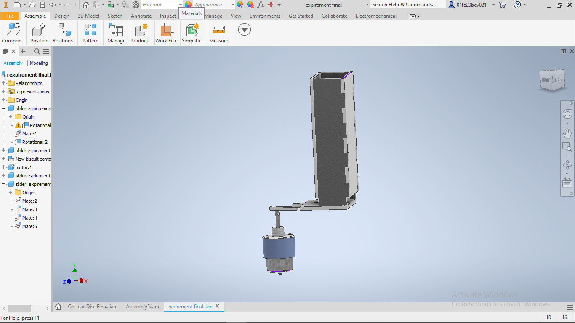575x323 pixels.
Task: Expand the New biscuit container node
Action: [x=4, y=159]
